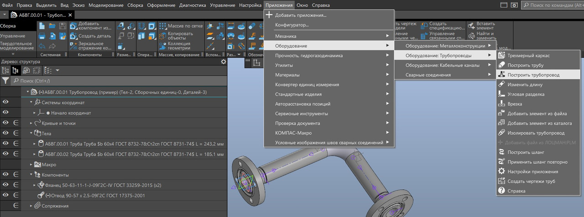Open the Моделирование menu
Screen dimensions: 584x217
coord(106,5)
